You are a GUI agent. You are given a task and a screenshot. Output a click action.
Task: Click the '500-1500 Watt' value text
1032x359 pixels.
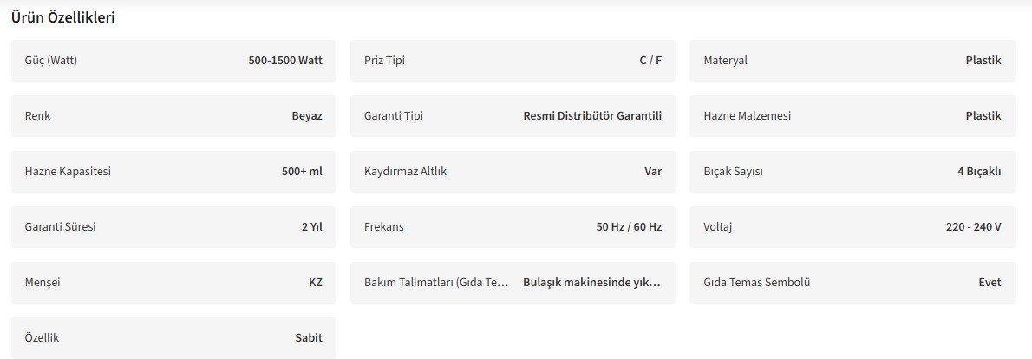285,61
